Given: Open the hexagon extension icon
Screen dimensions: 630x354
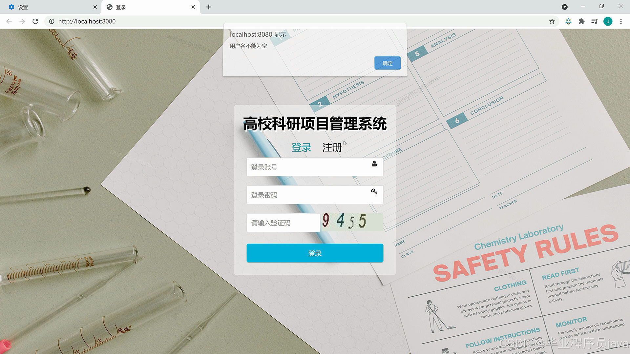Looking at the screenshot, I should (569, 21).
